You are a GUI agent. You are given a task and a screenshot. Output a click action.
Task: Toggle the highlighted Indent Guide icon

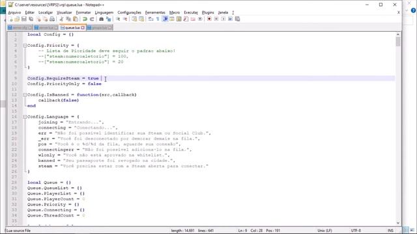coord(165,19)
